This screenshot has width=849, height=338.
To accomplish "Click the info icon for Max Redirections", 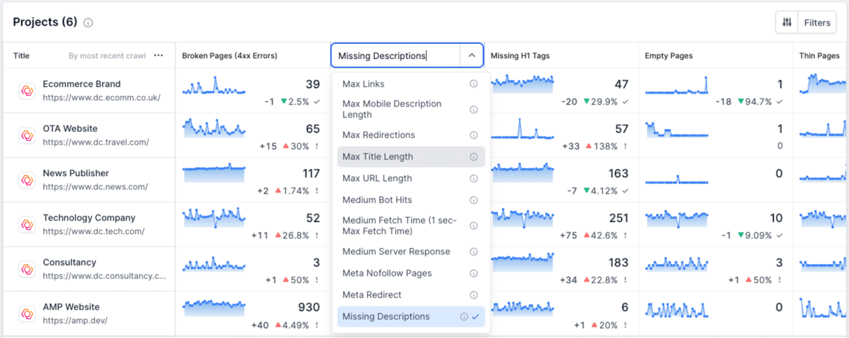I will (473, 135).
